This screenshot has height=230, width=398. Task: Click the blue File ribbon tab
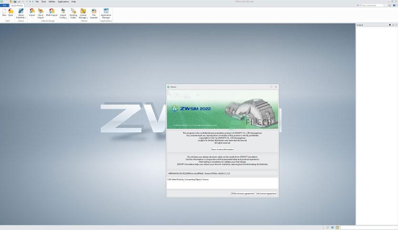[5, 5]
